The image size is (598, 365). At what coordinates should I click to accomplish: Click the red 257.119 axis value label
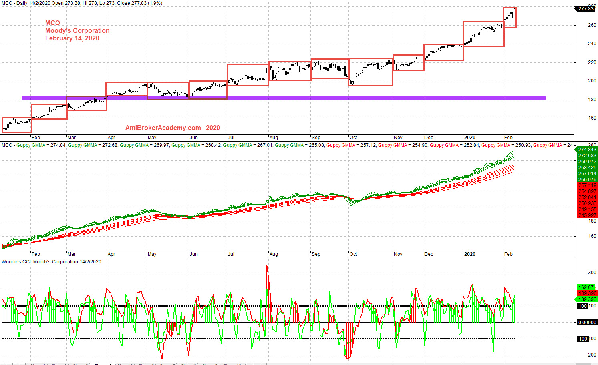587,185
